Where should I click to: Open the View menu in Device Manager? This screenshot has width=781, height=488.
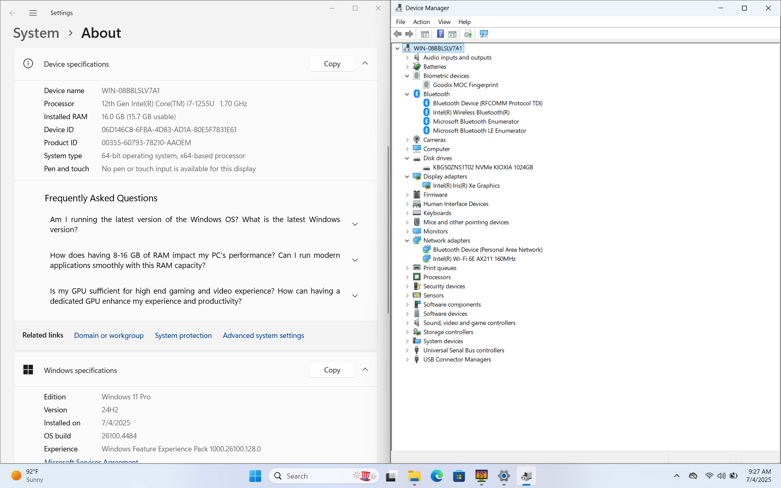tap(444, 22)
